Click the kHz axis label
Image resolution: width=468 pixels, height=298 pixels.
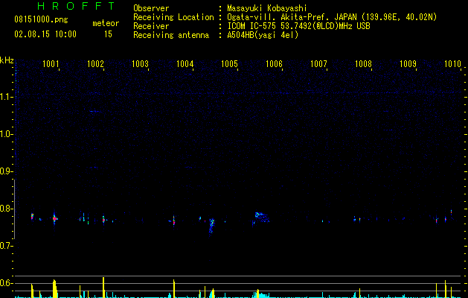tap(7, 60)
